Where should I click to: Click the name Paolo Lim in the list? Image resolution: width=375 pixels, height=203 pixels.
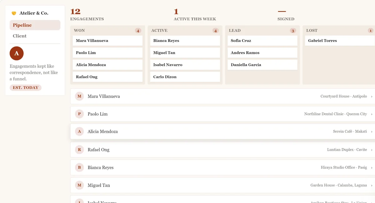click(x=97, y=114)
